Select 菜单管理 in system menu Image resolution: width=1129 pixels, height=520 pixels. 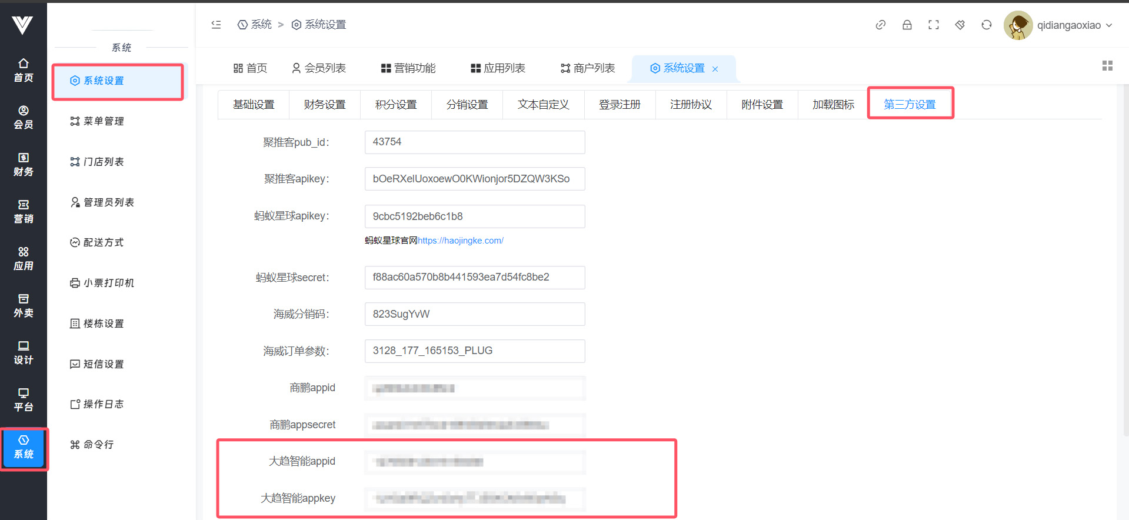click(104, 121)
